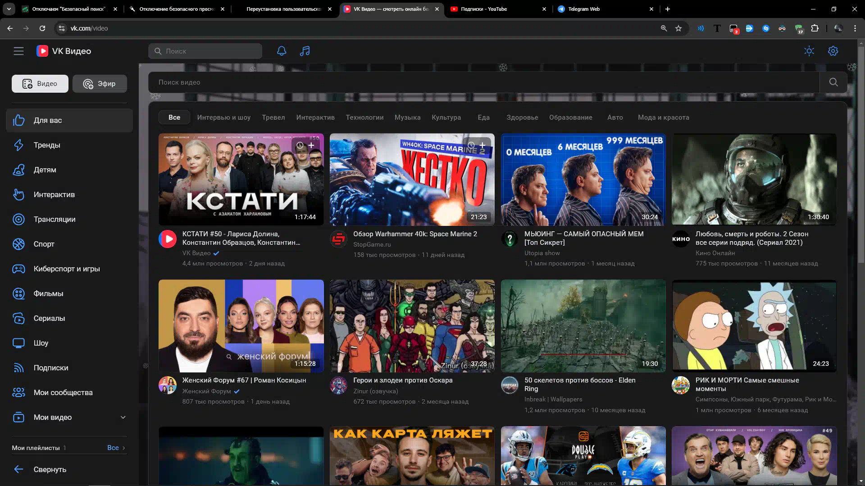Viewport: 865px width, 486px height.
Task: Open Chrome three-dot menu
Action: pyautogui.click(x=855, y=28)
